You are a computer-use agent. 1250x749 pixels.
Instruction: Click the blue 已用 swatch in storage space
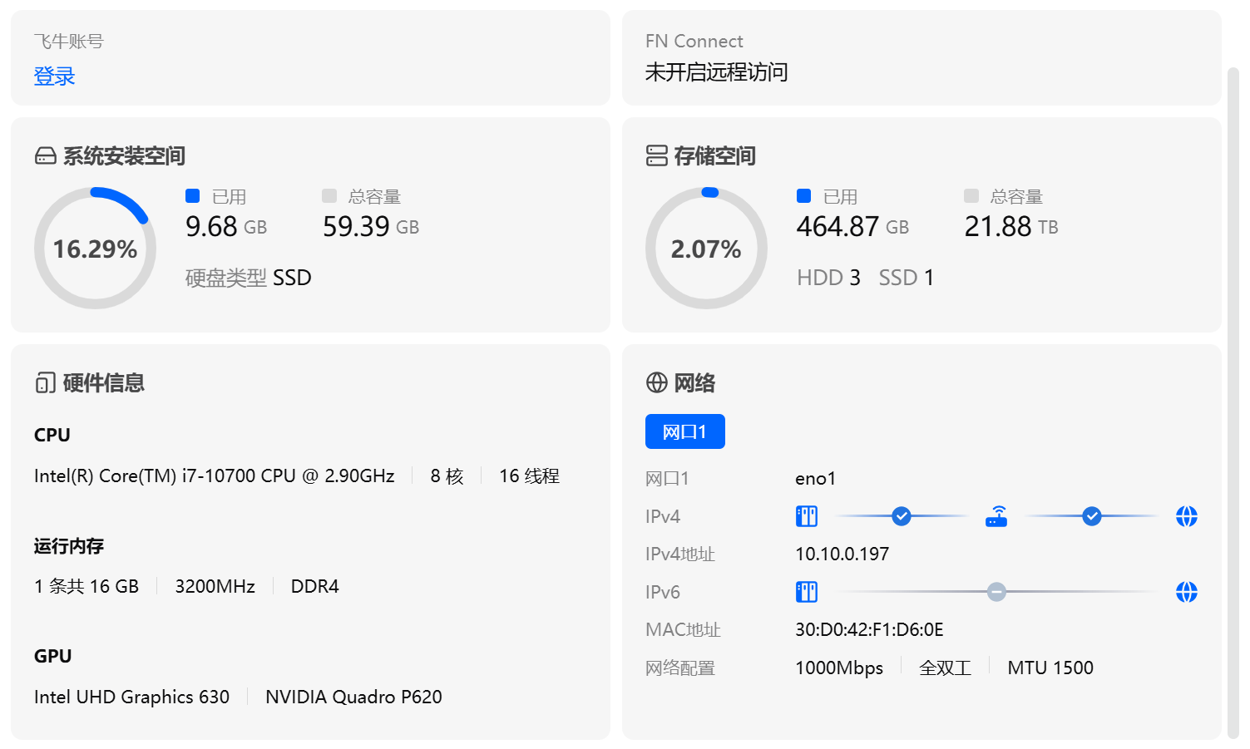pos(803,196)
